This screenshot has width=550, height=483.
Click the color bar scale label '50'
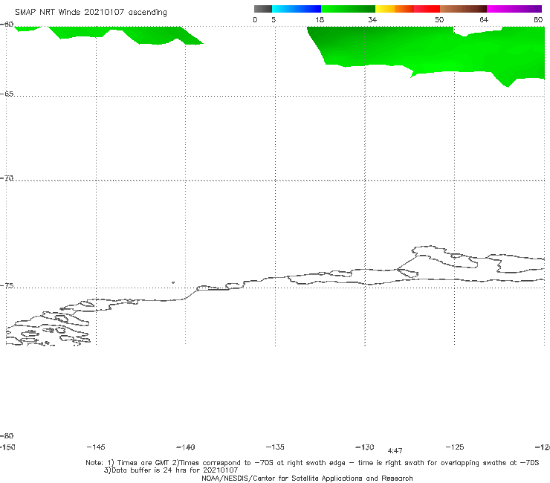tap(439, 19)
